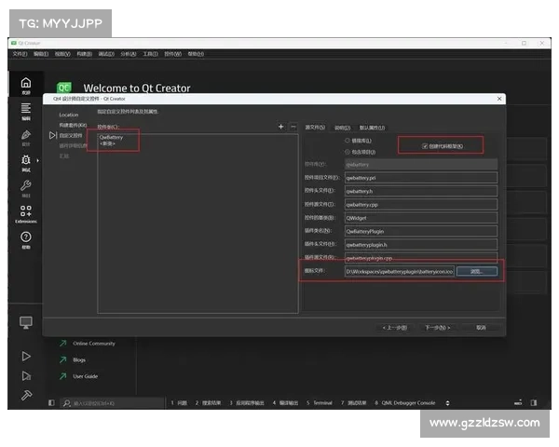Expand the Debug mode side arrow
The height and width of the screenshot is (447, 559).
click(x=38, y=161)
